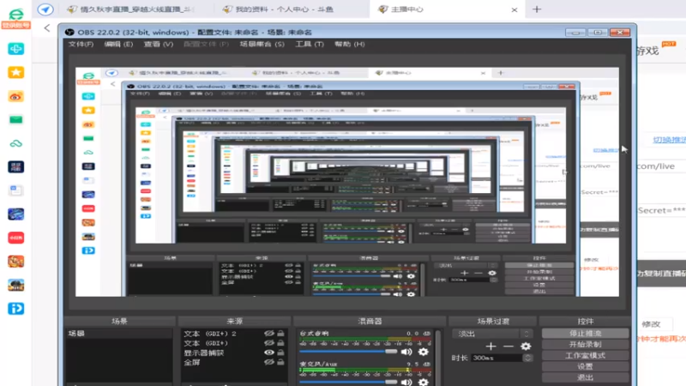Open the blue gamepad icon in the sidebar
686x386 pixels.
15,49
